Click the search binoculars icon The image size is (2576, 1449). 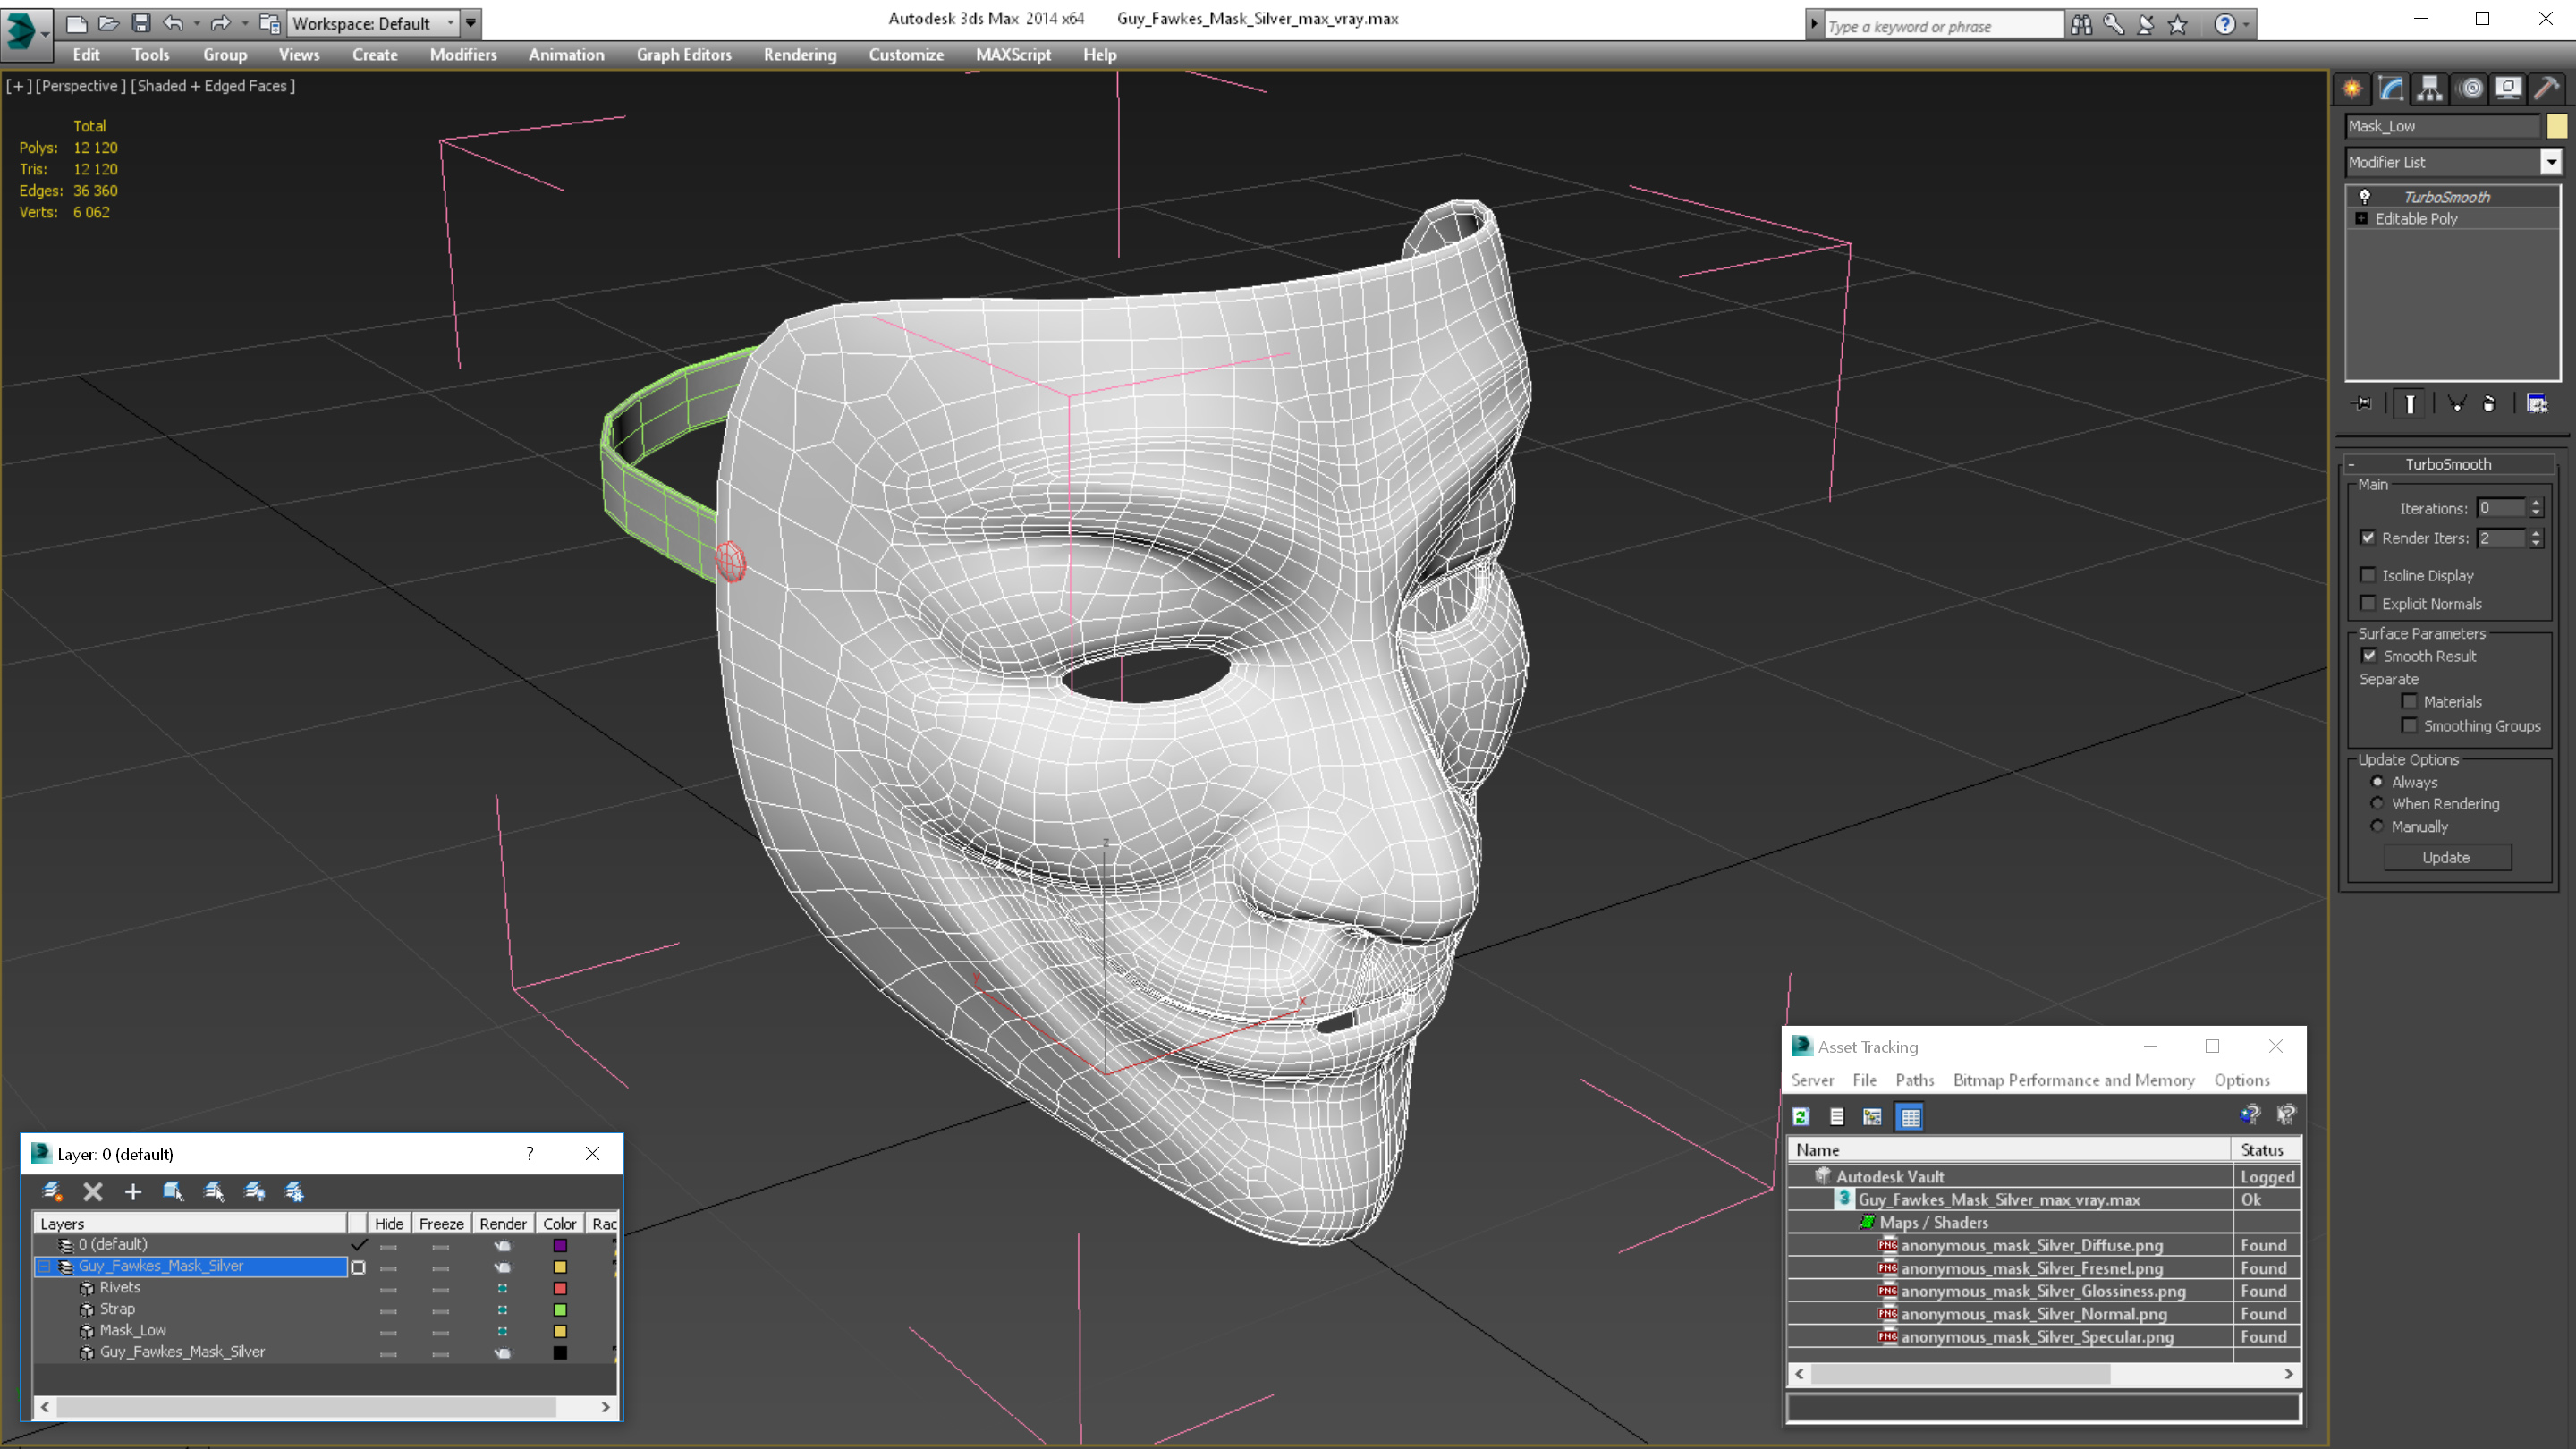click(2082, 25)
